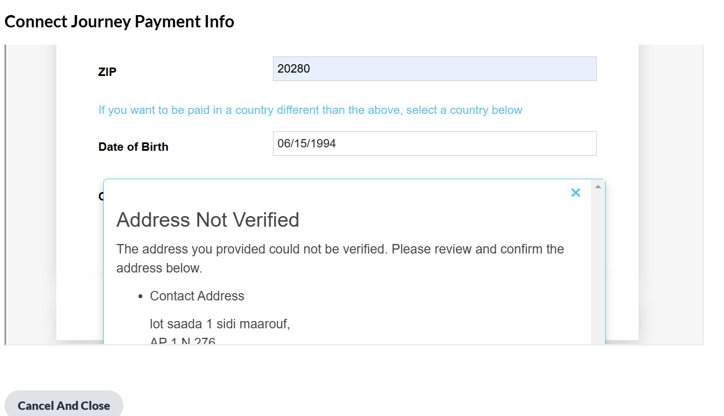Click the "Address Not Verified" heading
Image resolution: width=724 pixels, height=416 pixels.
click(x=208, y=220)
